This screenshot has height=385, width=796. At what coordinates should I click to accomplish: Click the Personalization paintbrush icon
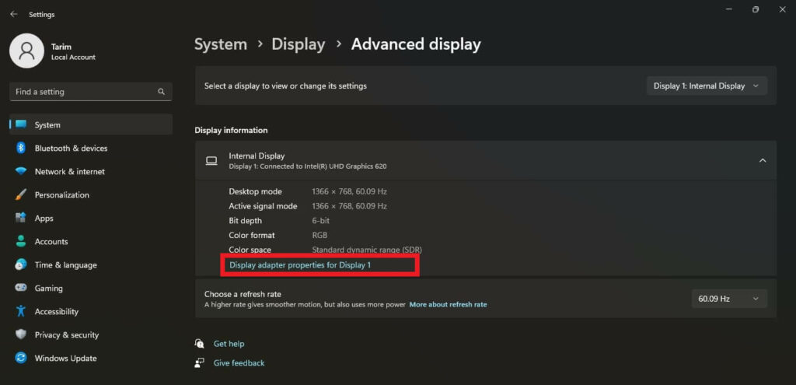coord(21,195)
